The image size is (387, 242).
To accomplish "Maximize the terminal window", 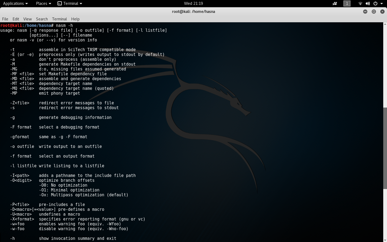I will pos(374,12).
